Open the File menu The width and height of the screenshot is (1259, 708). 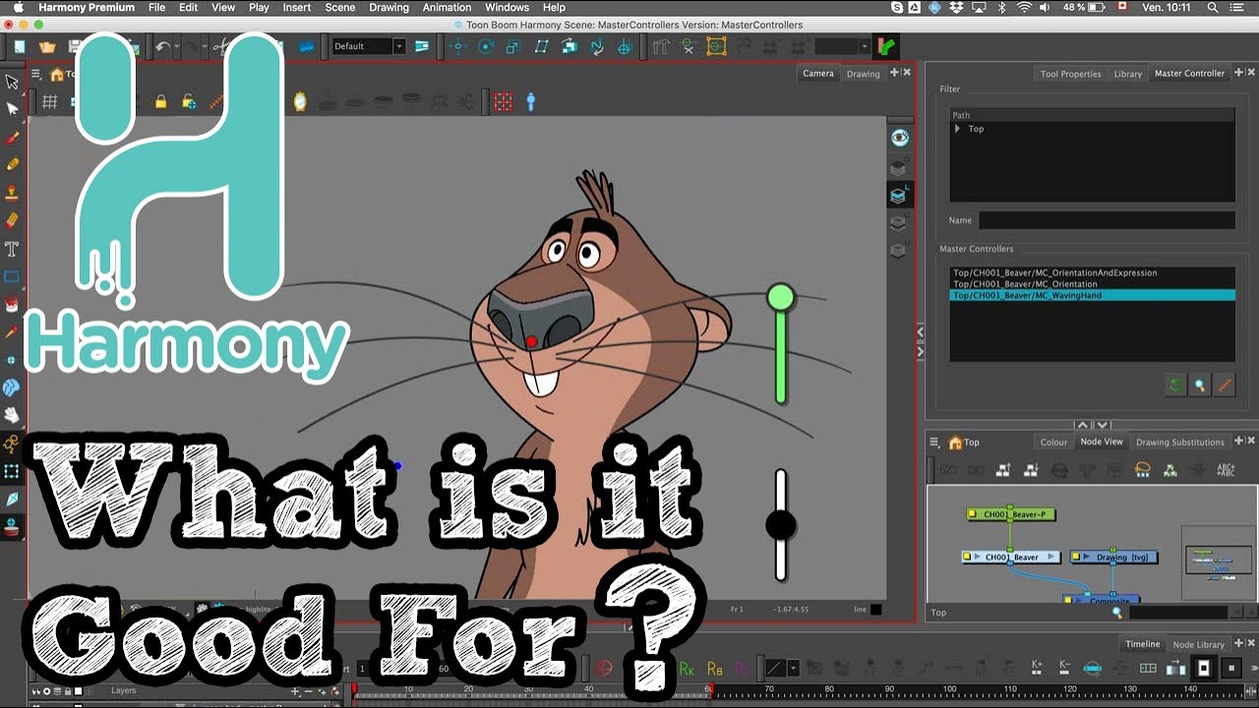click(x=156, y=7)
